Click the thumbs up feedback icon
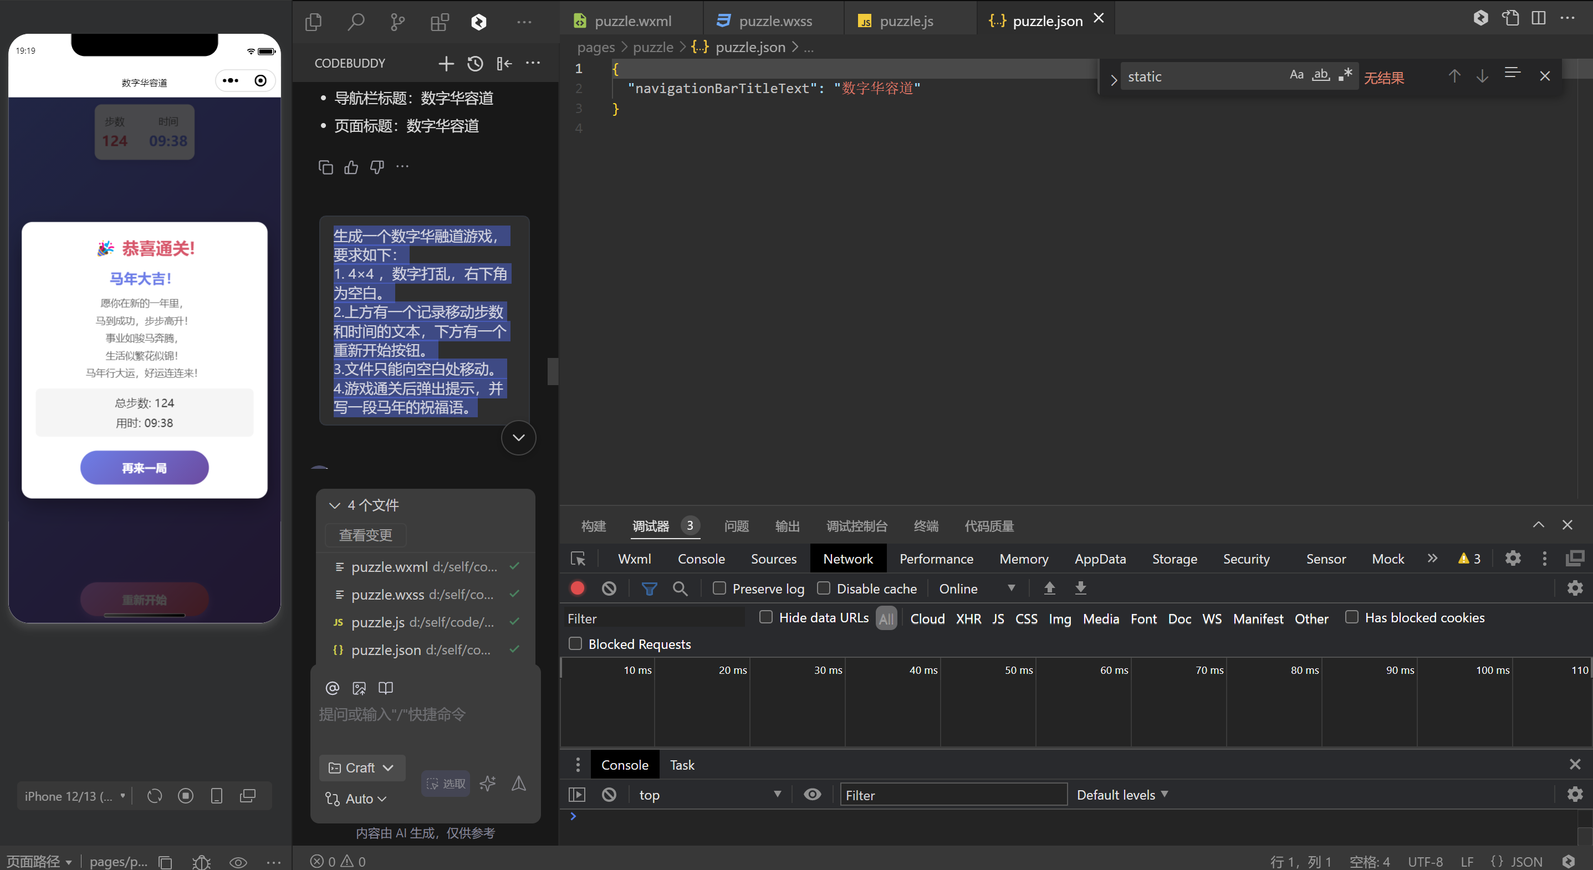The width and height of the screenshot is (1593, 870). pyautogui.click(x=351, y=167)
